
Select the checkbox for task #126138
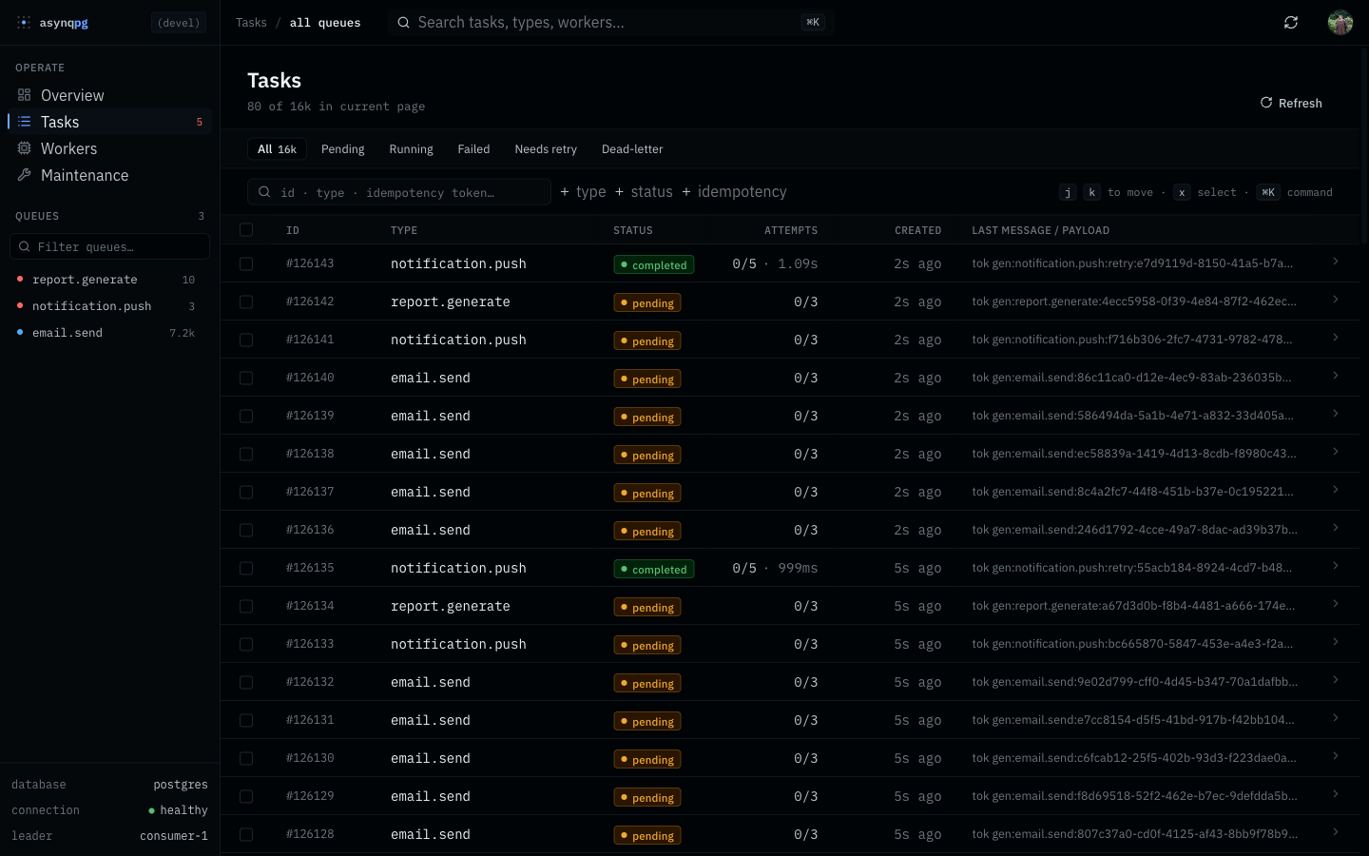pyautogui.click(x=246, y=454)
